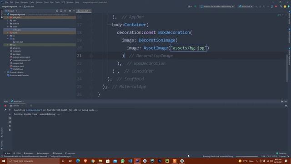Open the main.dart run configuration dropdown

[x=246, y=6]
